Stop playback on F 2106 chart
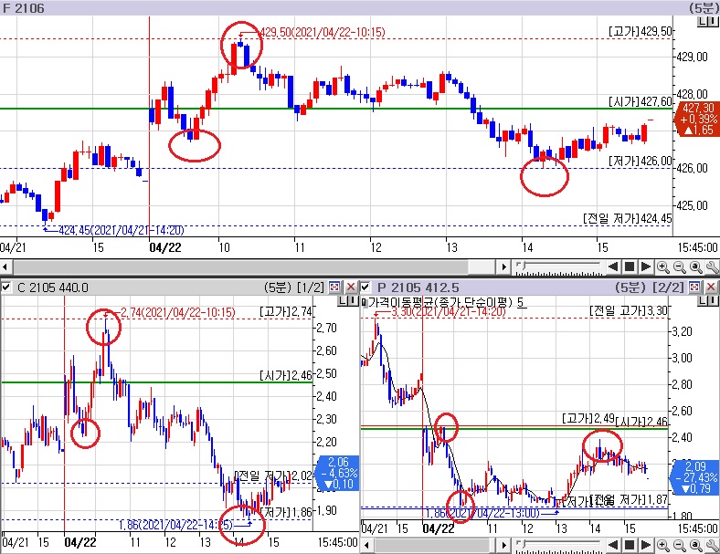This screenshot has width=720, height=554. pos(630,267)
